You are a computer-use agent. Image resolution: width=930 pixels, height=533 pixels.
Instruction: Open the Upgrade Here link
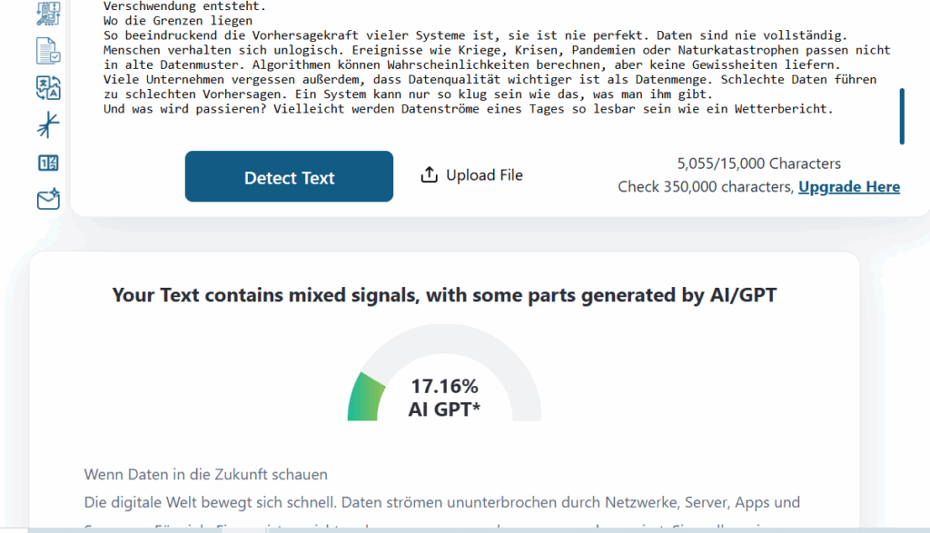pyautogui.click(x=848, y=187)
